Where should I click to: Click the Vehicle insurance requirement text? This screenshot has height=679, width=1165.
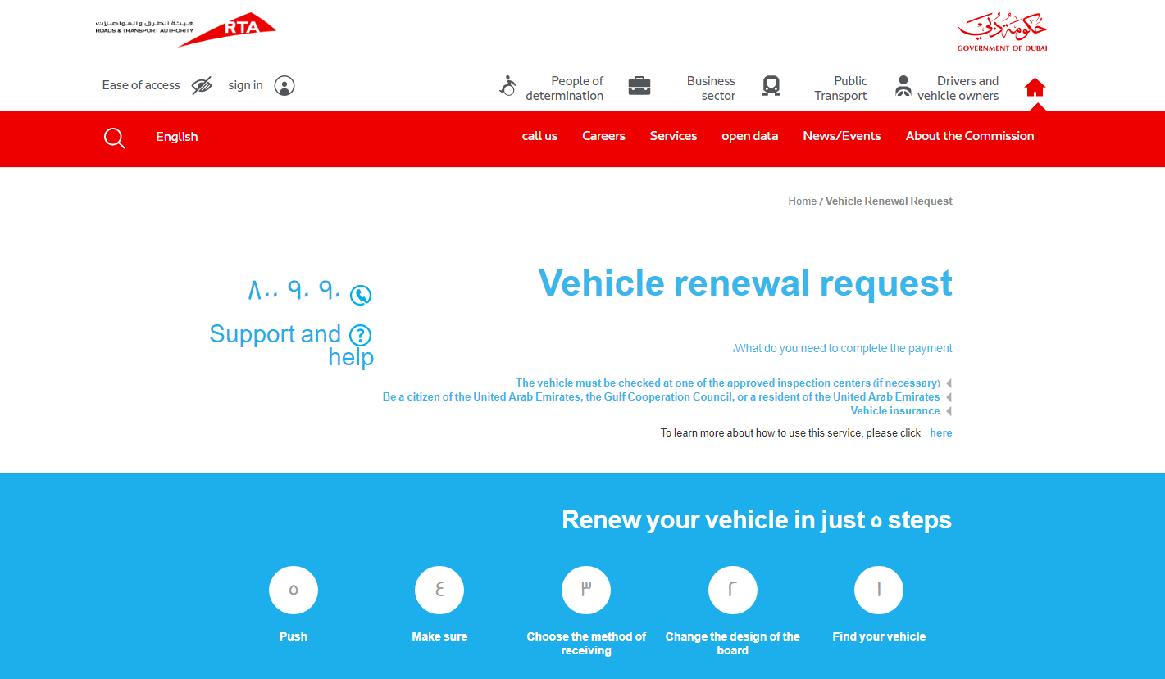(895, 410)
